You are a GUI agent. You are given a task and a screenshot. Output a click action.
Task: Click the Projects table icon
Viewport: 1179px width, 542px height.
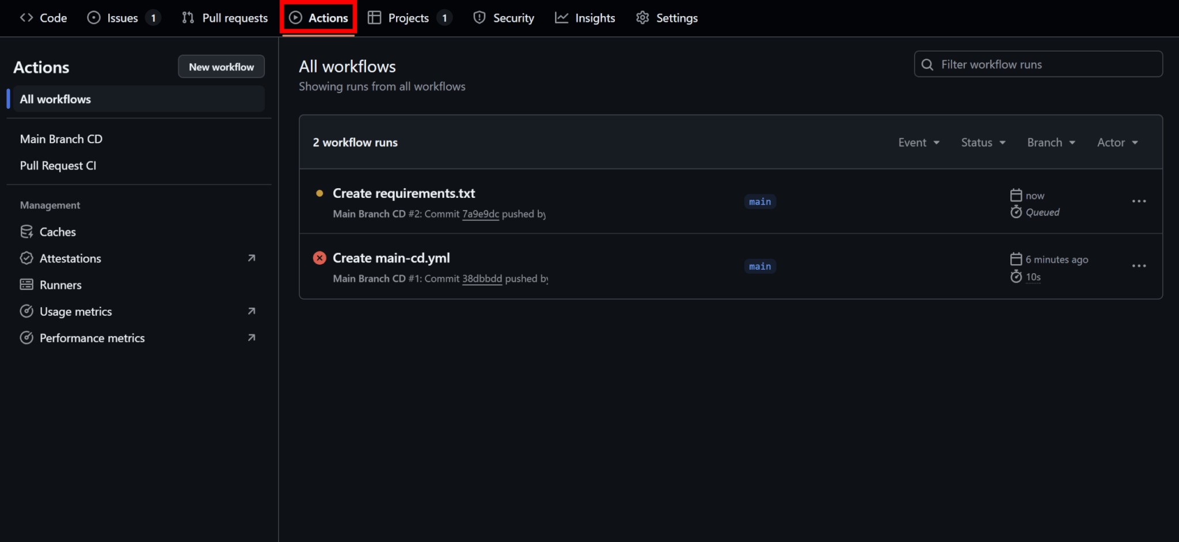click(x=375, y=18)
